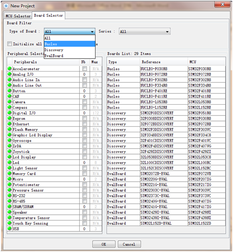233x252 pixels.
Task: Click the green icon beside USB
Action: tap(10, 229)
